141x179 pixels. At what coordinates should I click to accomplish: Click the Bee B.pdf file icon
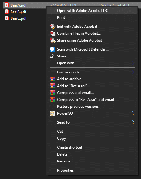pyautogui.click(x=7, y=12)
